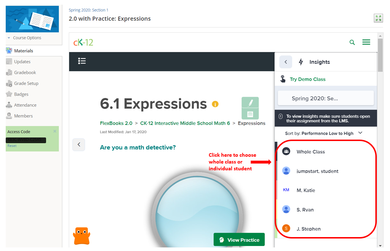Screen dimensions: 390x251
Task: Go to previous lesson with left arrow
Action: pyautogui.click(x=79, y=145)
